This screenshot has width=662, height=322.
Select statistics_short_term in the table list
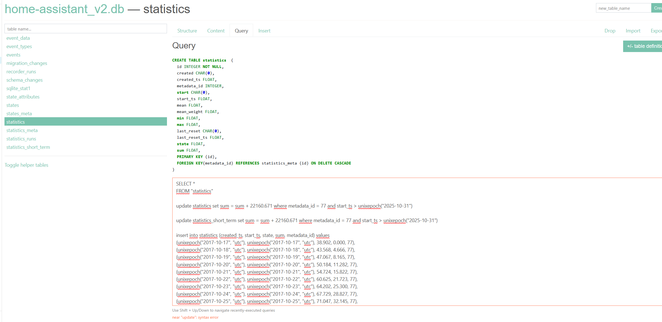[28, 147]
